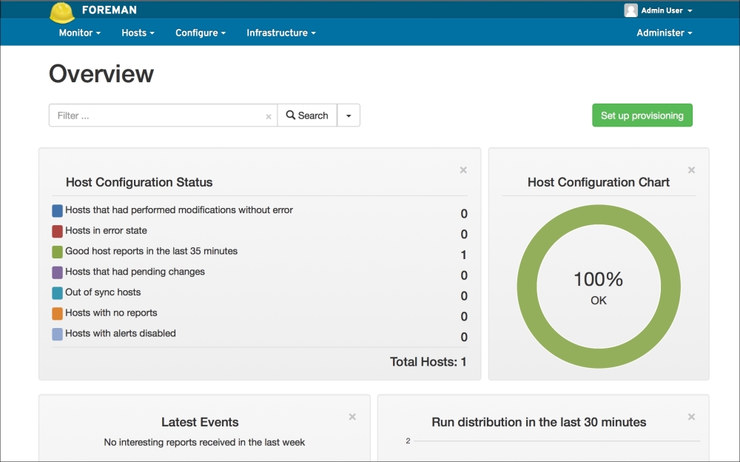Close the Latest Events widget

352,417
